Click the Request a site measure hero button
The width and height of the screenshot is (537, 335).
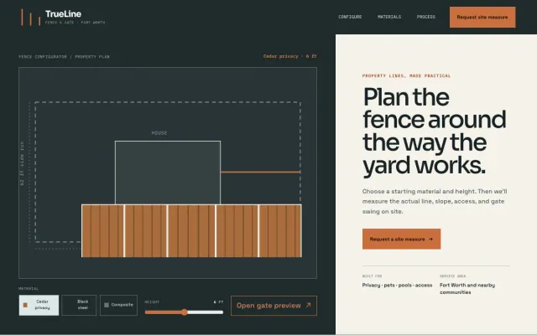[x=401, y=239]
